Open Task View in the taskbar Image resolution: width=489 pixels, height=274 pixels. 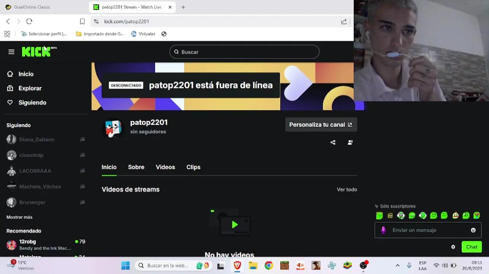[221, 266]
